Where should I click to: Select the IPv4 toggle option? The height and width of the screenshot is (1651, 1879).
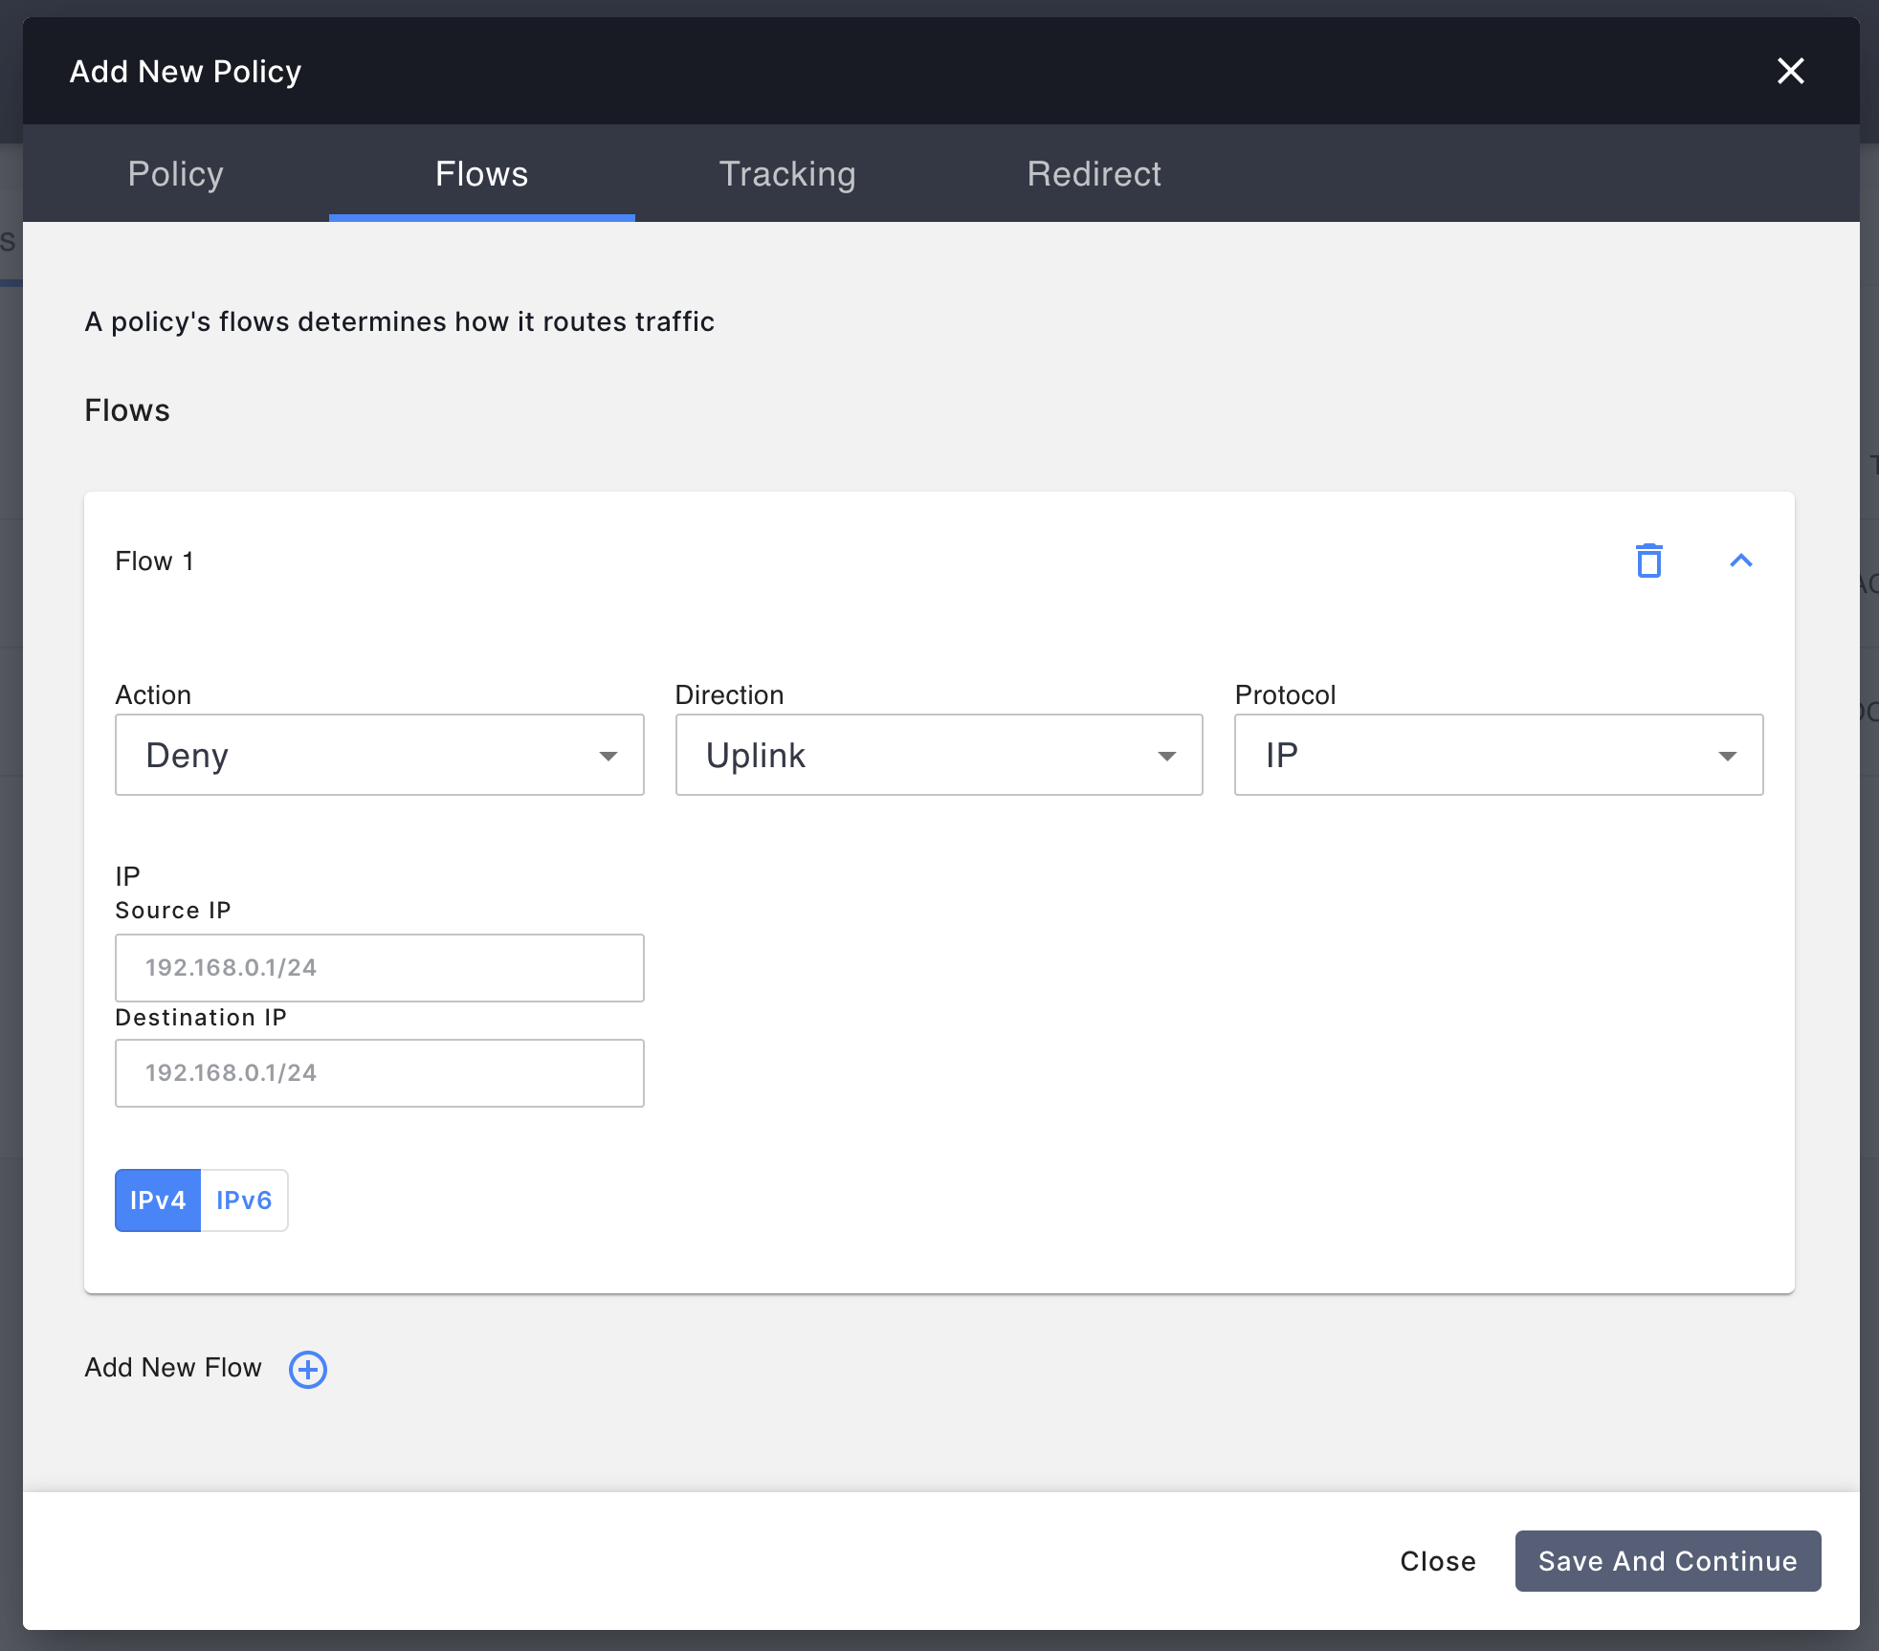(157, 1200)
